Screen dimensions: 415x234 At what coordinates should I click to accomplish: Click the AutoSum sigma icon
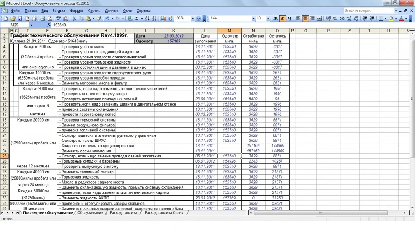(x=137, y=19)
